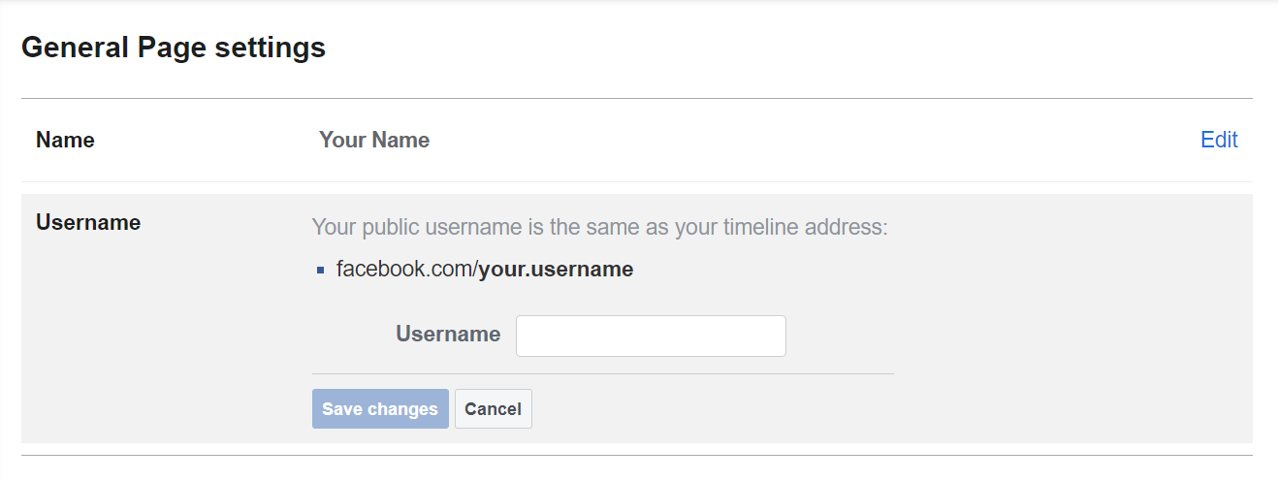Click the Username label beside the input
The image size is (1278, 481).
tap(448, 335)
